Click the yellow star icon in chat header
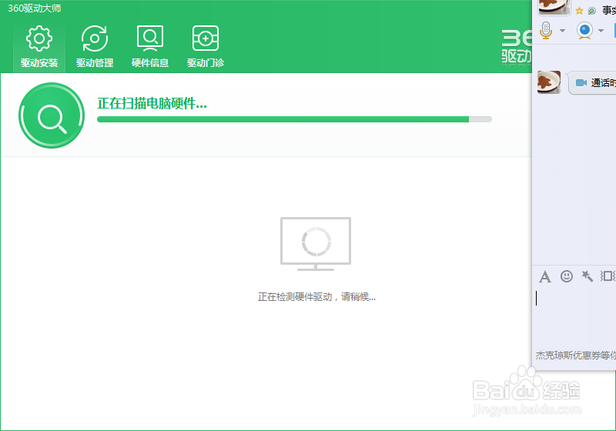 coord(579,11)
